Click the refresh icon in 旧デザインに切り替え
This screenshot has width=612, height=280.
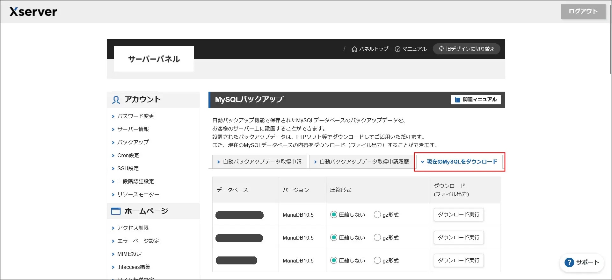point(441,49)
